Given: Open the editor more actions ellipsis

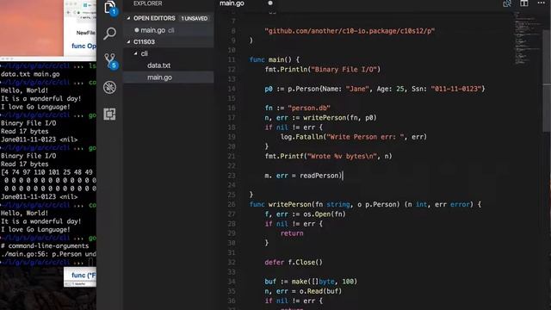Looking at the screenshot, I should [542, 3].
